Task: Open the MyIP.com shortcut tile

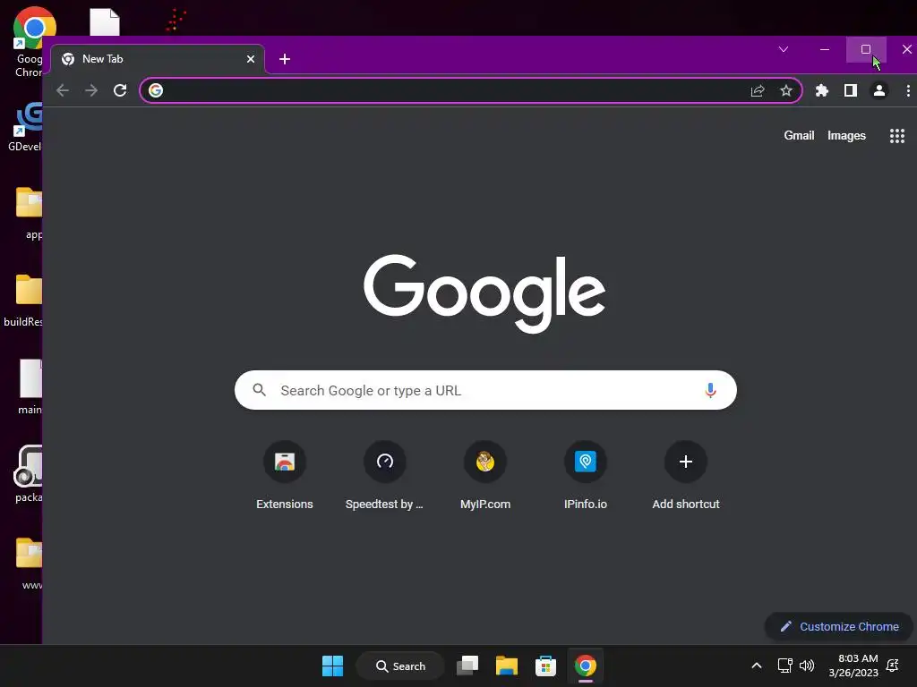Action: [x=485, y=476]
